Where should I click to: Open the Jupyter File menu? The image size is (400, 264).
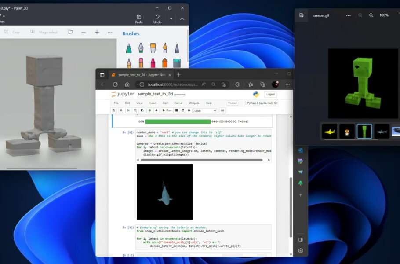[x=116, y=103]
